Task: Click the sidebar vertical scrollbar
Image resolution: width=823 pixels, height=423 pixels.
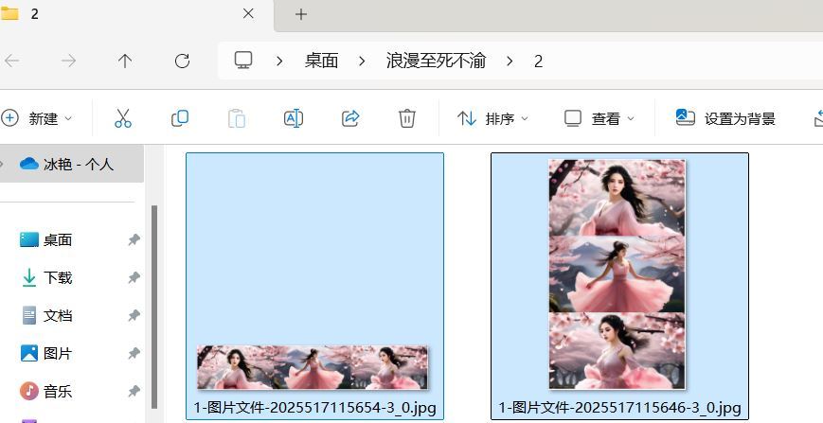Action: coord(154,307)
